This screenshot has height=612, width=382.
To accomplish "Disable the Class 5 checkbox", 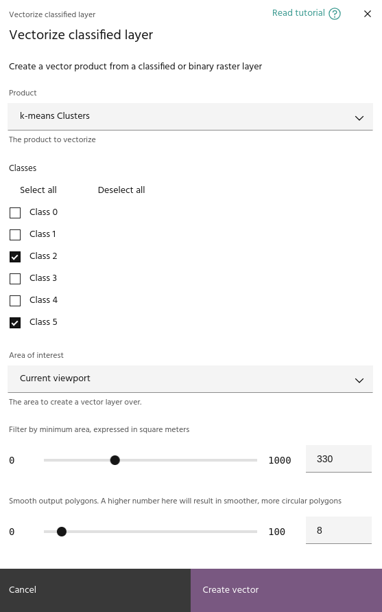I will click(15, 323).
